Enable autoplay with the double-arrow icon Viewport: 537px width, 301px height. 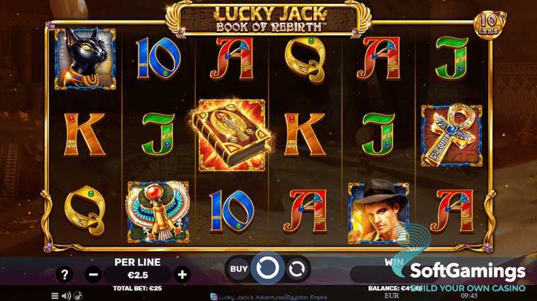point(297,269)
